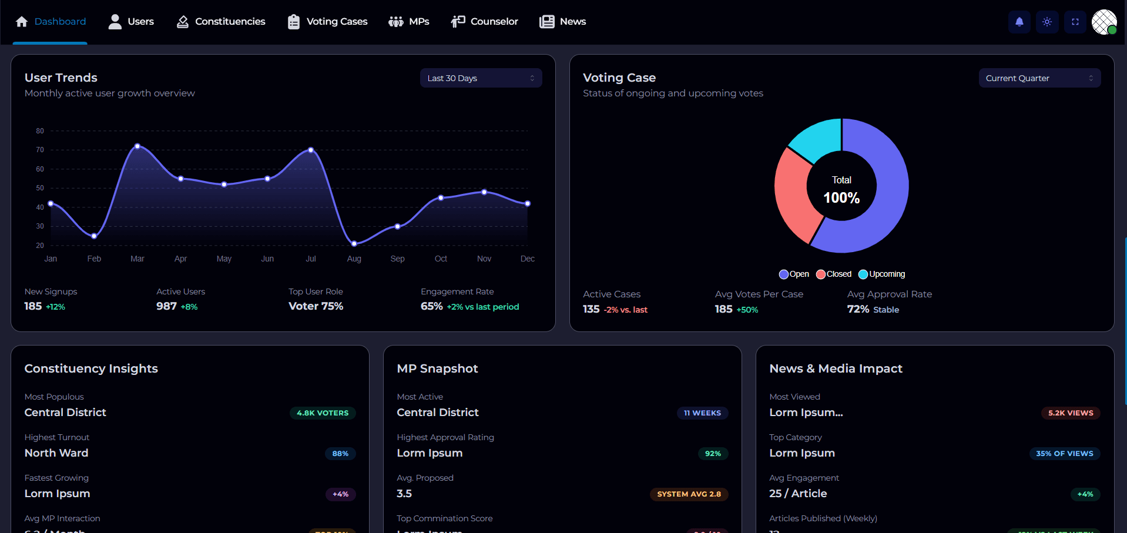Click the Dashboard home icon
This screenshot has height=533, width=1127.
coord(22,22)
